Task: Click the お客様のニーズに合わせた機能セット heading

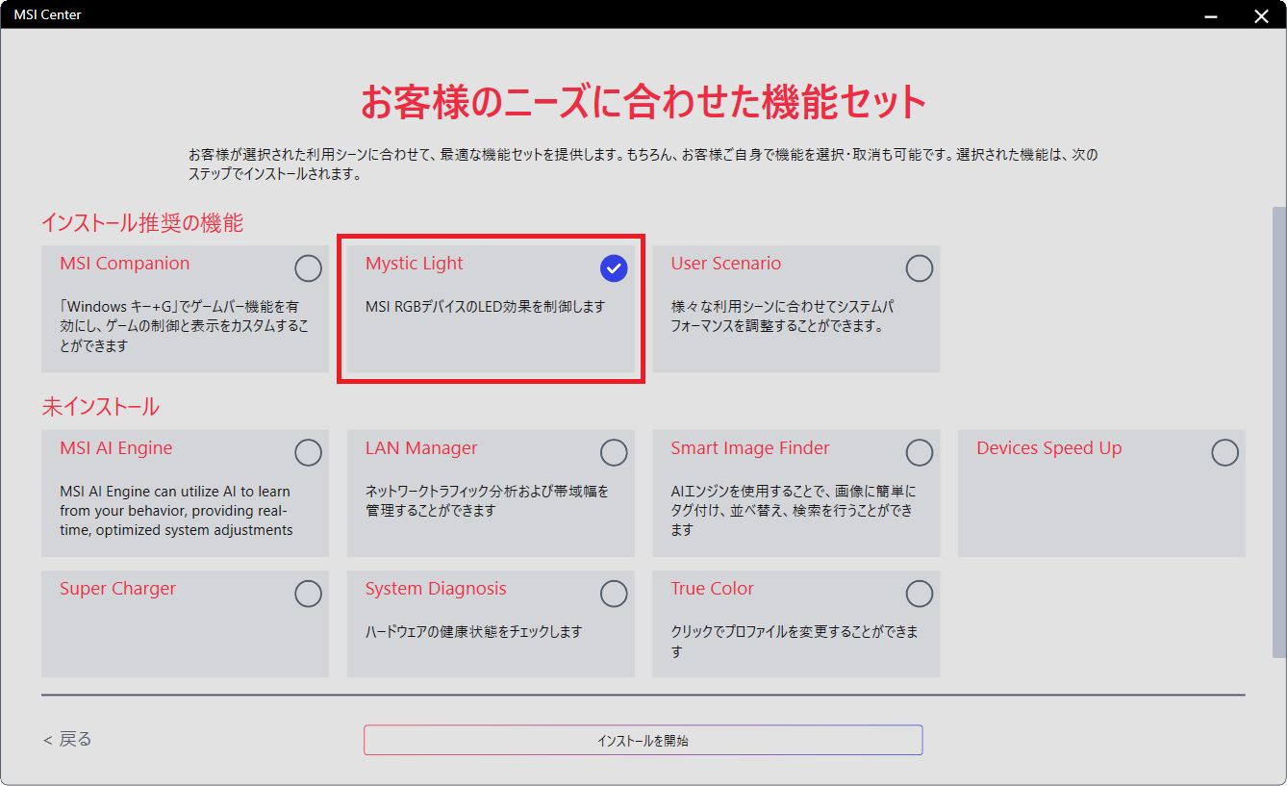Action: [643, 102]
